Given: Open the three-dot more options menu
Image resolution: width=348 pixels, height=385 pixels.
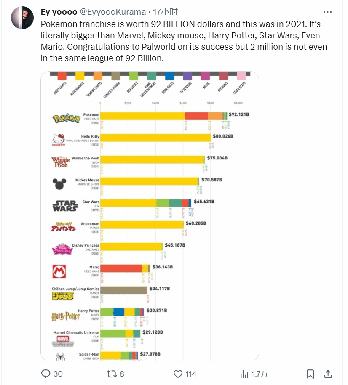Looking at the screenshot, I should point(327,12).
